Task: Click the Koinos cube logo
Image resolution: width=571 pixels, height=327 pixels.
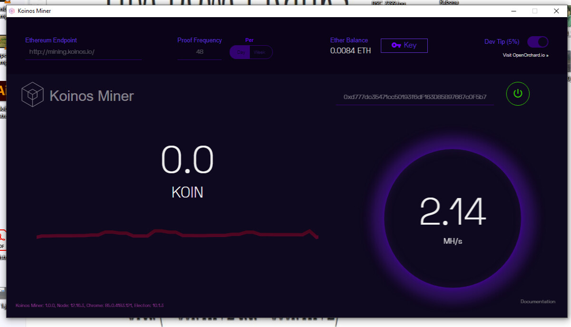Action: [x=32, y=94]
